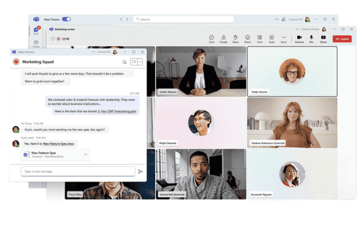Start video call in Marketing Squad chat

click(134, 62)
